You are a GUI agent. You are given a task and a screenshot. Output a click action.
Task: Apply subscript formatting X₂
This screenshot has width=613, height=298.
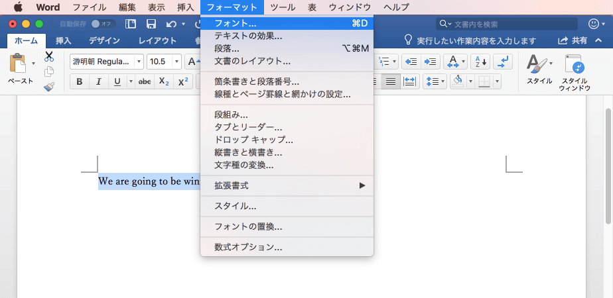coord(164,82)
